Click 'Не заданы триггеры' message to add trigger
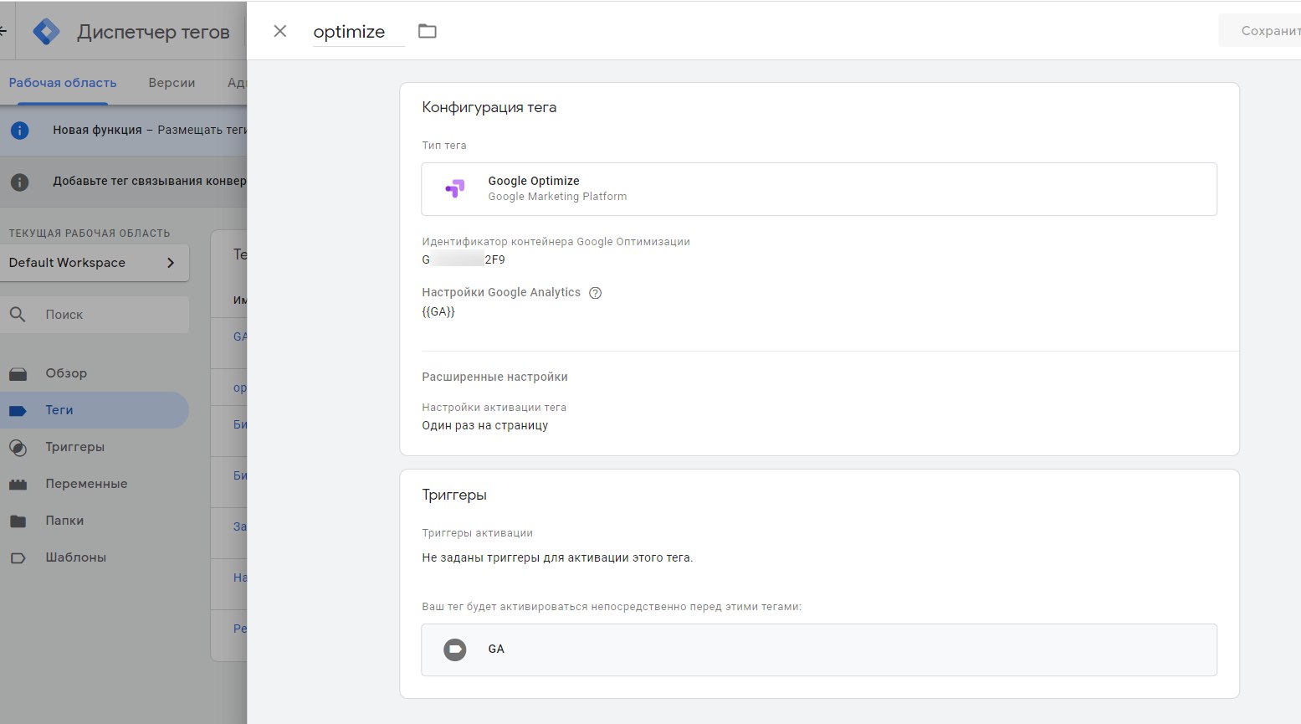 click(x=557, y=557)
